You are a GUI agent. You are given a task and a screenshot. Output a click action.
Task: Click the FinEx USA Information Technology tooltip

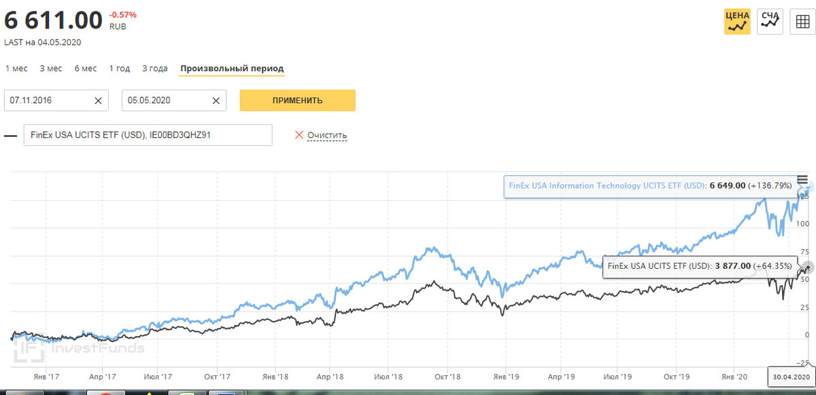point(649,186)
